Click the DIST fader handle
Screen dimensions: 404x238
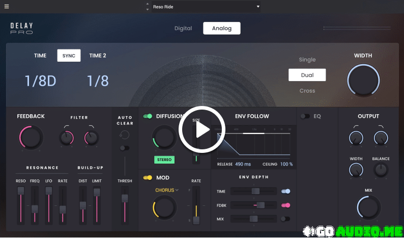click(x=83, y=205)
